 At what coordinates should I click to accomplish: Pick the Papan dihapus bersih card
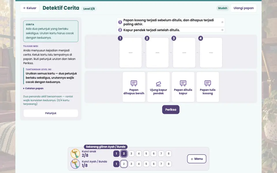[134, 87]
